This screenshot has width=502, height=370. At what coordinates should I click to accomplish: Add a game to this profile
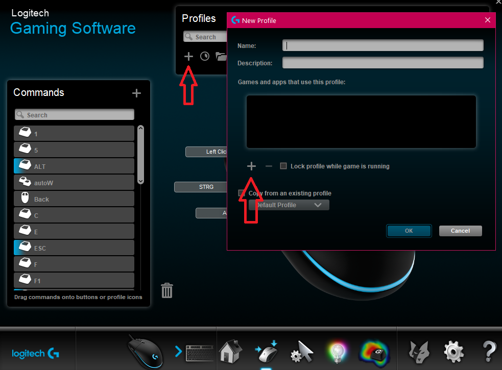pos(251,166)
